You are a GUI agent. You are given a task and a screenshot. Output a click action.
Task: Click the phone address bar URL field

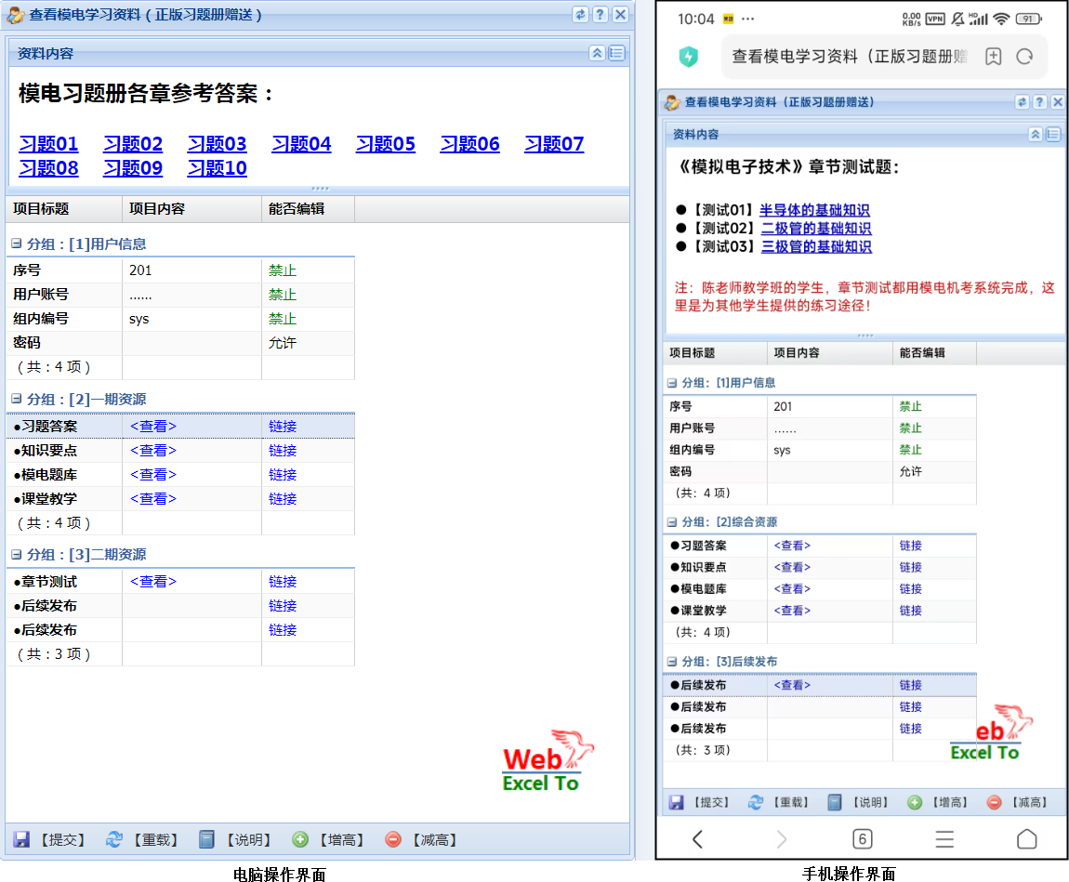point(851,57)
